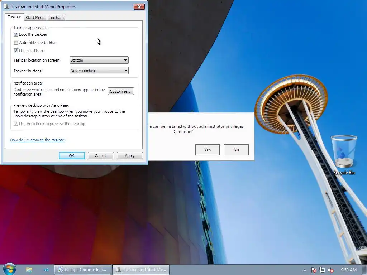Click the pinned blue bird icon on taskbar
The width and height of the screenshot is (367, 275).
coord(46,270)
